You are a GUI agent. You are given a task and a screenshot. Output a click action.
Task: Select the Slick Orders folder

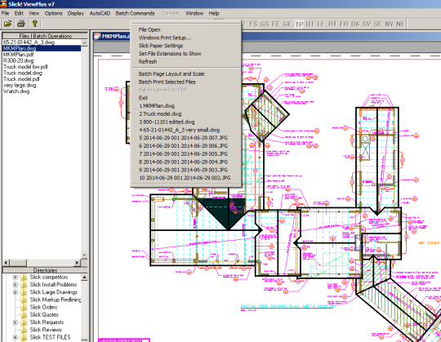[x=43, y=307]
